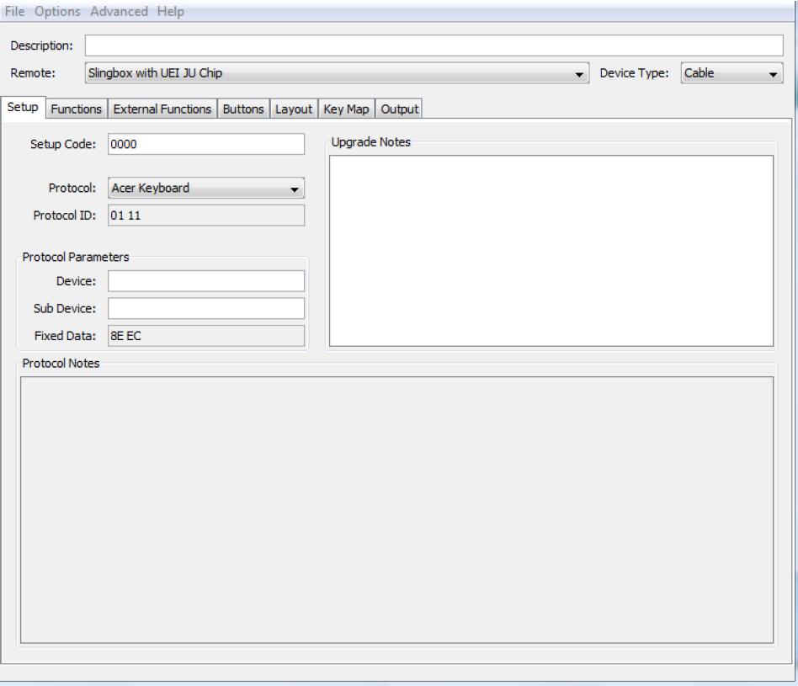Select the Setup tab
798x686 pixels.
[x=23, y=109]
